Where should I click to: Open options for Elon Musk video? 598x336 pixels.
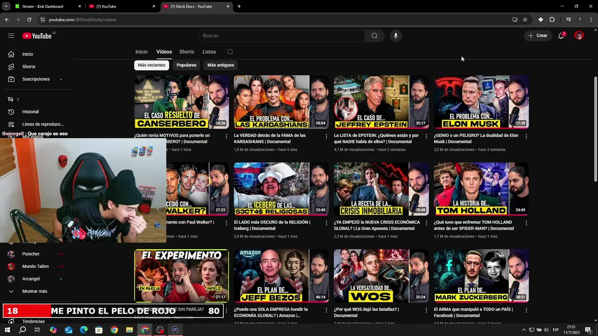pyautogui.click(x=526, y=136)
